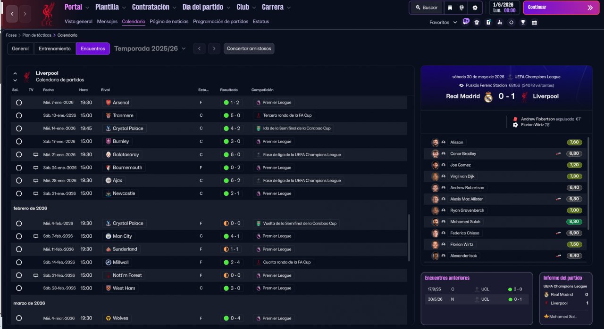Select the radio circle on the Tranmere row
Image resolution: width=604 pixels, height=329 pixels.
(x=19, y=115)
